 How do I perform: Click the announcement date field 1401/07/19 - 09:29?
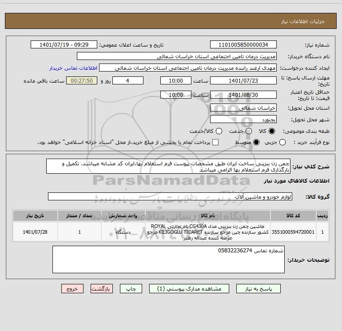tap(64, 45)
